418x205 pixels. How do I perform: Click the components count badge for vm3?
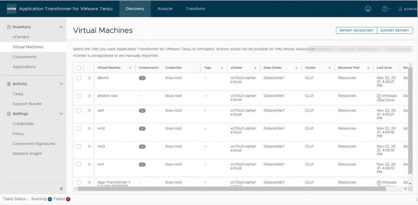[142, 147]
